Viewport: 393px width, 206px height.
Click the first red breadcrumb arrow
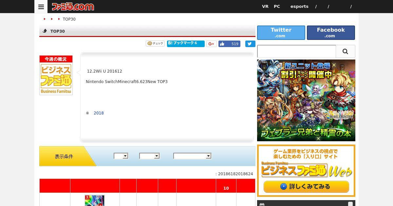pyautogui.click(x=45, y=19)
